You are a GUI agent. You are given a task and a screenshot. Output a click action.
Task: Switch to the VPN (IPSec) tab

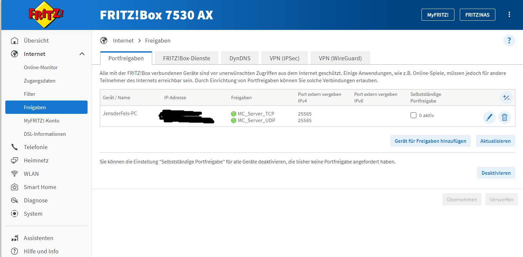pyautogui.click(x=285, y=58)
